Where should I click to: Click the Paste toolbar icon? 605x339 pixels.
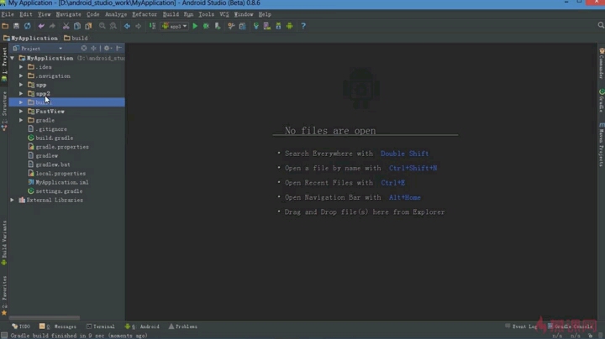pos(88,26)
